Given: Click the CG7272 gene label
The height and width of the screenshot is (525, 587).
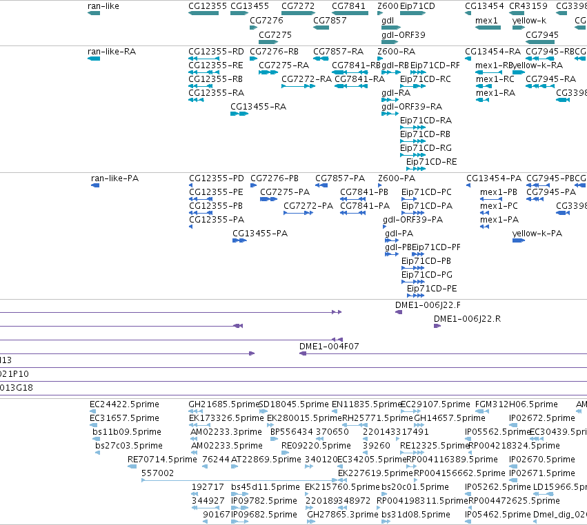Looking at the screenshot, I should [x=298, y=6].
